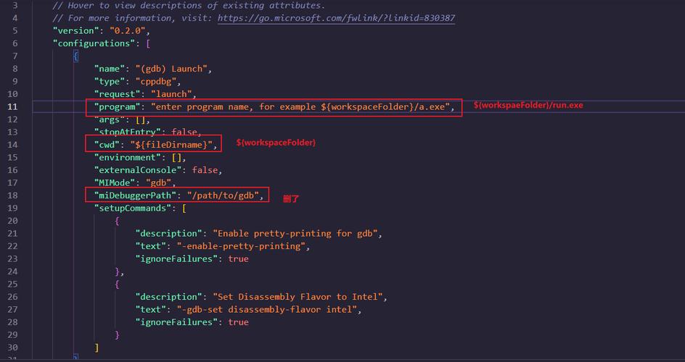
Task: Click line number 18 in the gutter
Action: 13,195
